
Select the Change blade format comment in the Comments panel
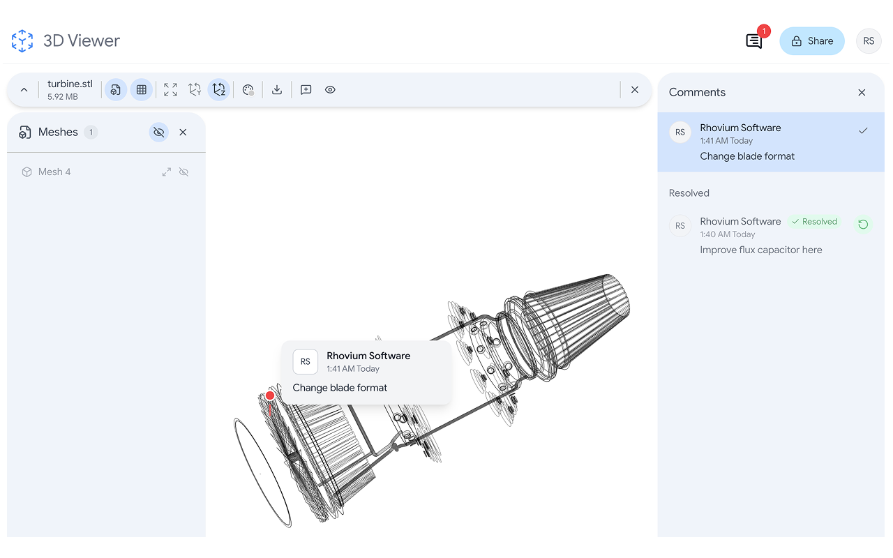tap(771, 142)
